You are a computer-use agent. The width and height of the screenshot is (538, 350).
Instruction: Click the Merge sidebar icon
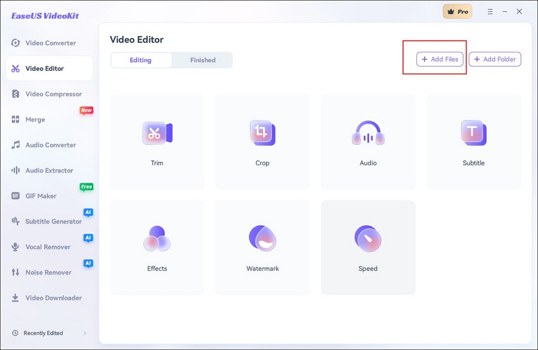[16, 119]
